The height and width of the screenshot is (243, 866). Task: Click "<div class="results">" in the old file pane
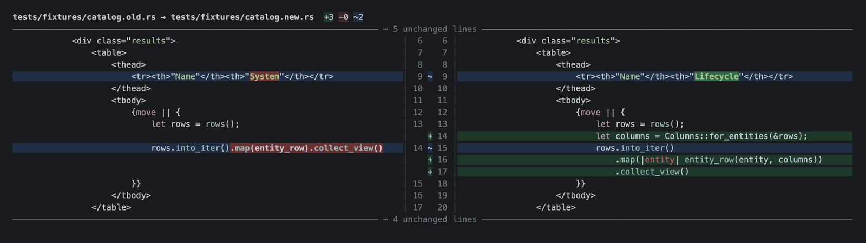pos(123,41)
